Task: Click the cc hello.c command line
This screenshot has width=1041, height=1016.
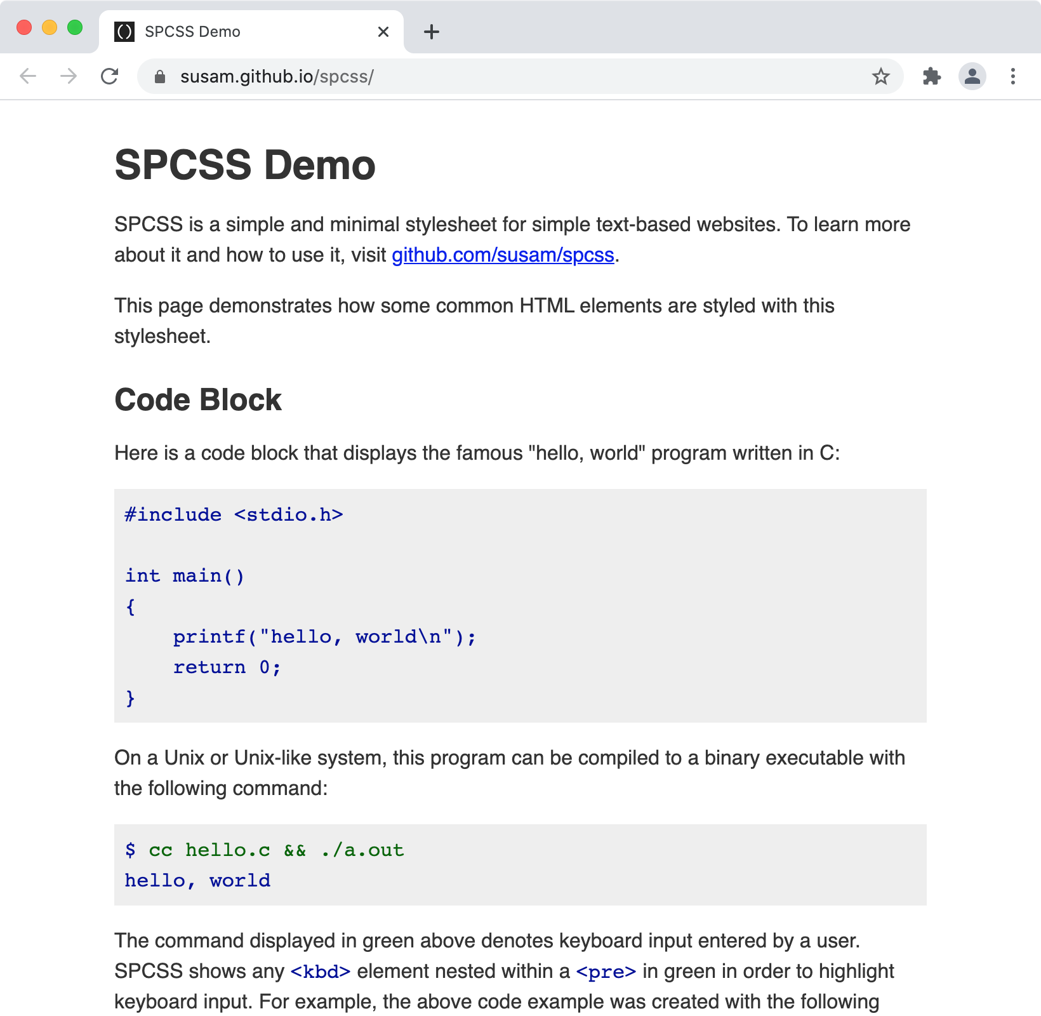Action: 263,850
